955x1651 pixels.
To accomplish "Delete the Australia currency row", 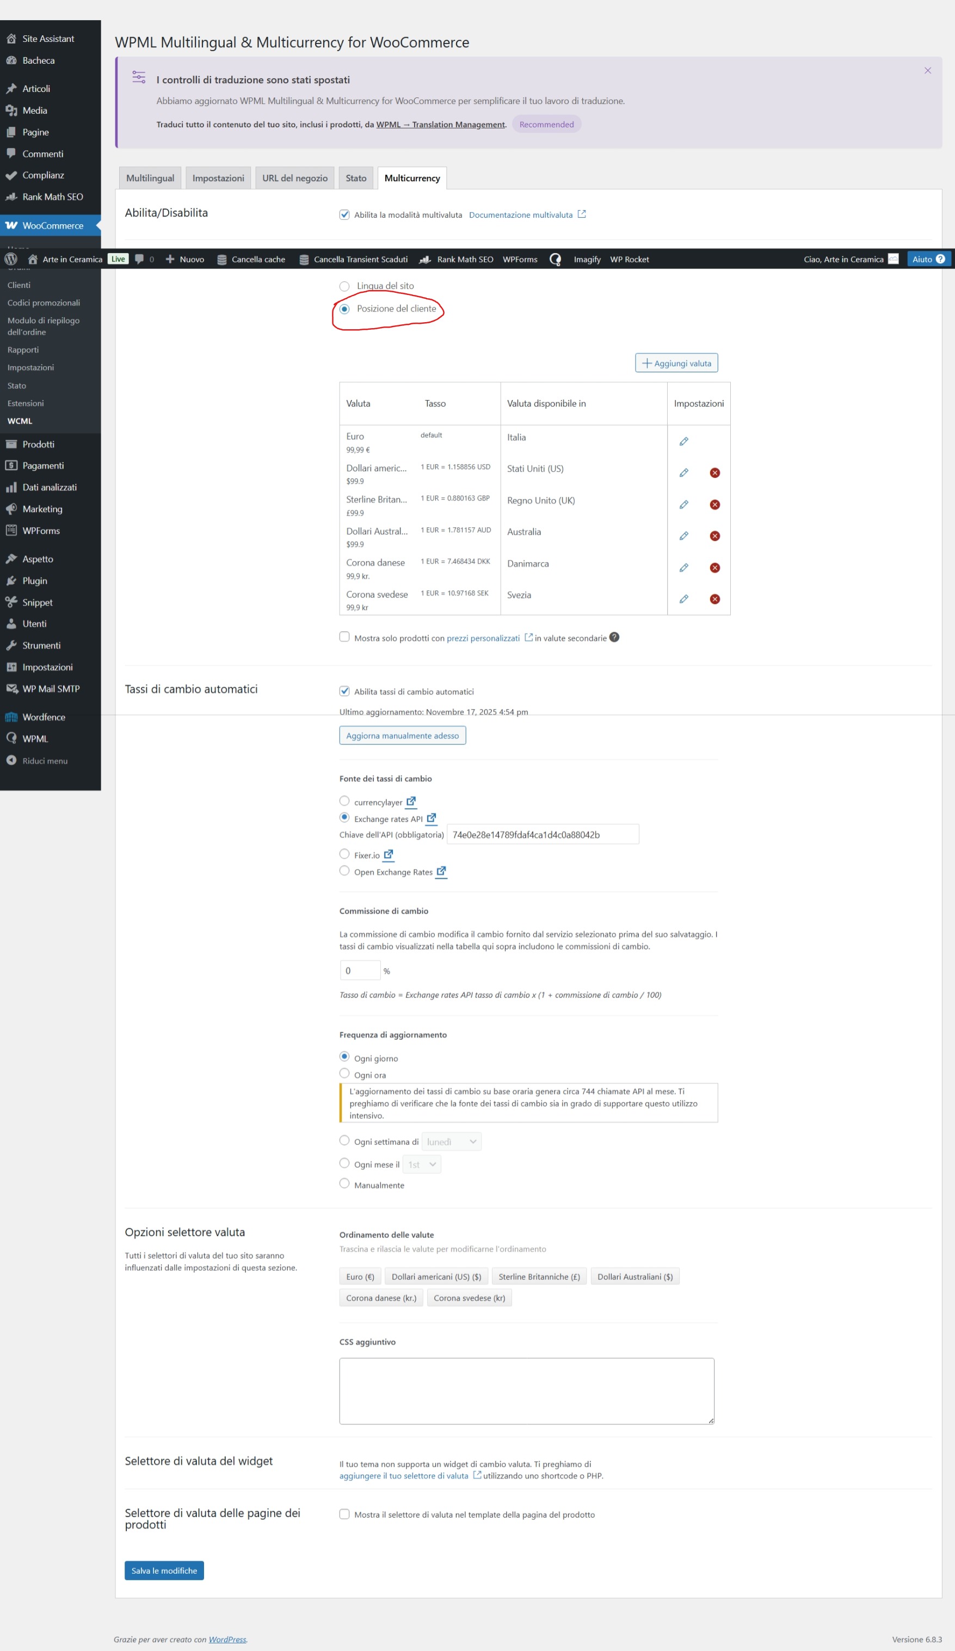I will click(x=714, y=536).
